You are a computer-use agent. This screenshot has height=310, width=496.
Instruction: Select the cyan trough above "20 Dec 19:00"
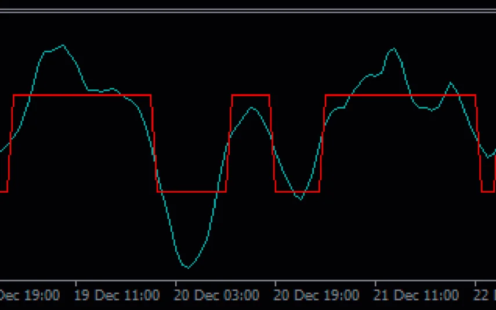[301, 199]
